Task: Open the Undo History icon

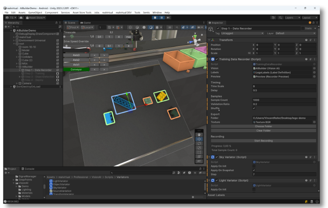Action: tap(273, 18)
